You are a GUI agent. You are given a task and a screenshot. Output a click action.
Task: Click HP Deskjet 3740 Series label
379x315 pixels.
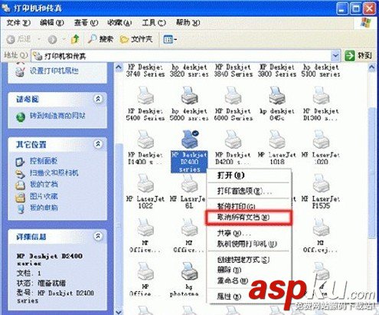click(145, 71)
